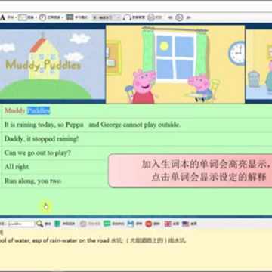Image resolution: width=272 pixels, height=272 pixels.
Task: Go to next sentence button
Action: [188, 17]
